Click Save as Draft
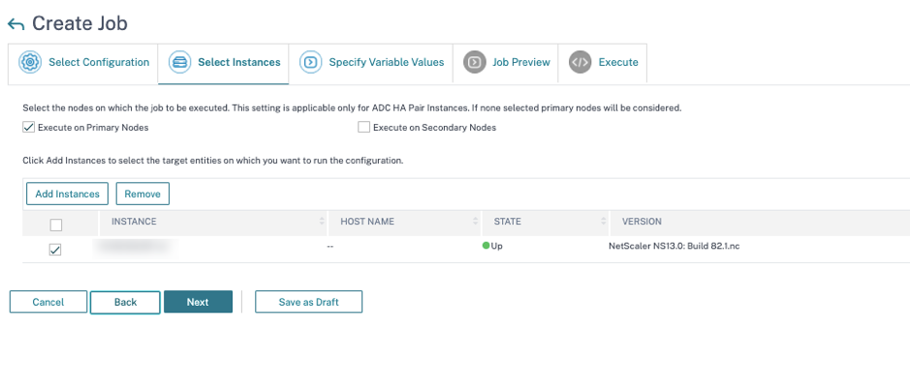This screenshot has height=391, width=910. (309, 302)
